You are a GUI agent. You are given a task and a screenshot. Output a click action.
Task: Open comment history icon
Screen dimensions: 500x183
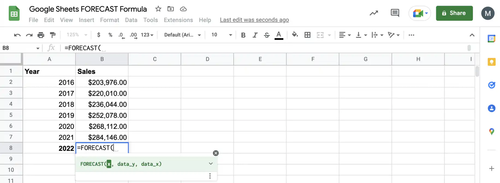pos(395,13)
